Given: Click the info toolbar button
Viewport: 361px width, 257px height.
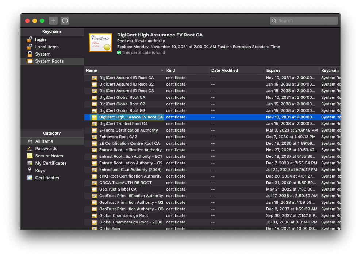Looking at the screenshot, I should (65, 21).
